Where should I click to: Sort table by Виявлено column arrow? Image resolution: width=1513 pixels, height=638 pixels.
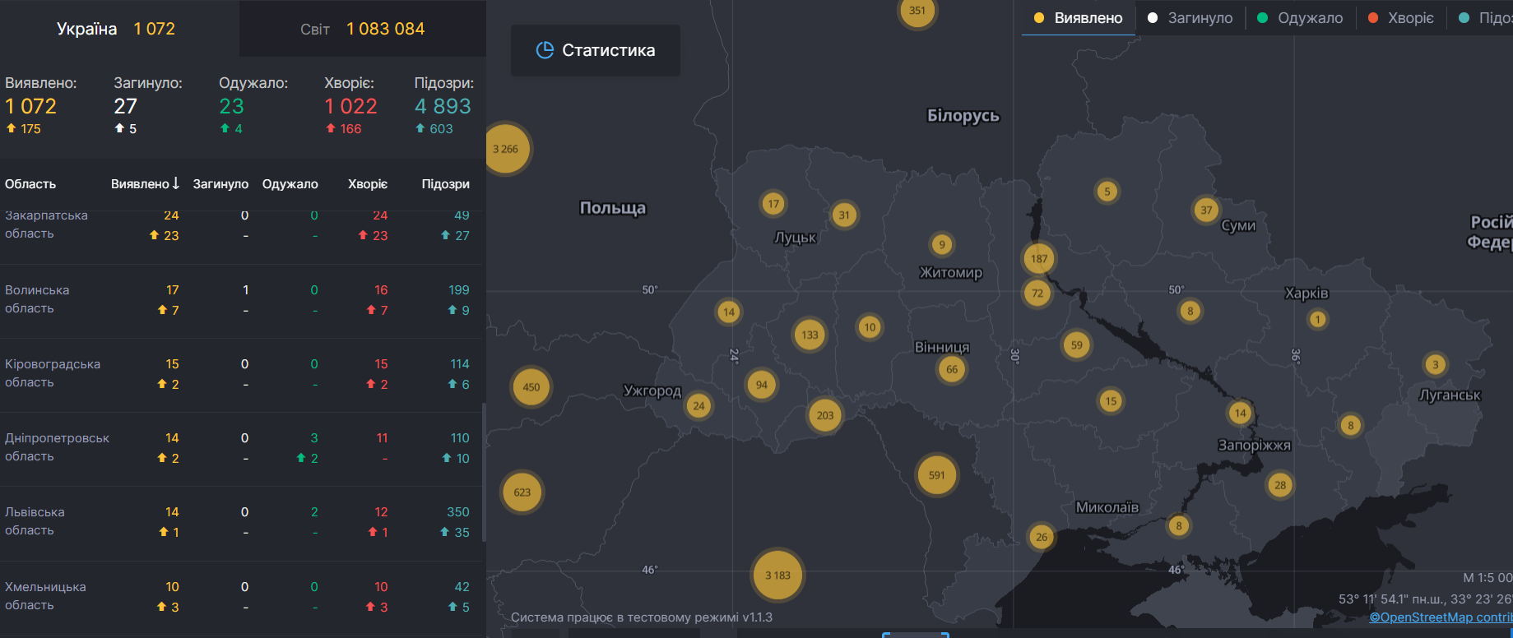point(175,183)
